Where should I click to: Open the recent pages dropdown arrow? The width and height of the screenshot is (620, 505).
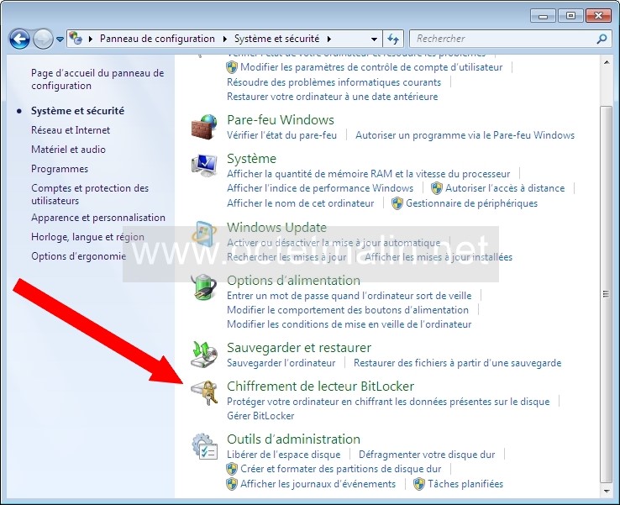tap(60, 39)
